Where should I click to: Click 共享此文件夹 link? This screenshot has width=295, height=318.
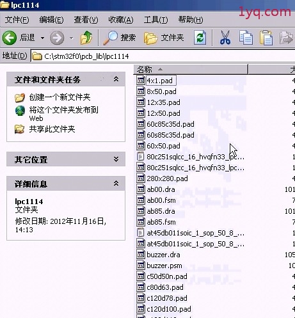point(52,129)
